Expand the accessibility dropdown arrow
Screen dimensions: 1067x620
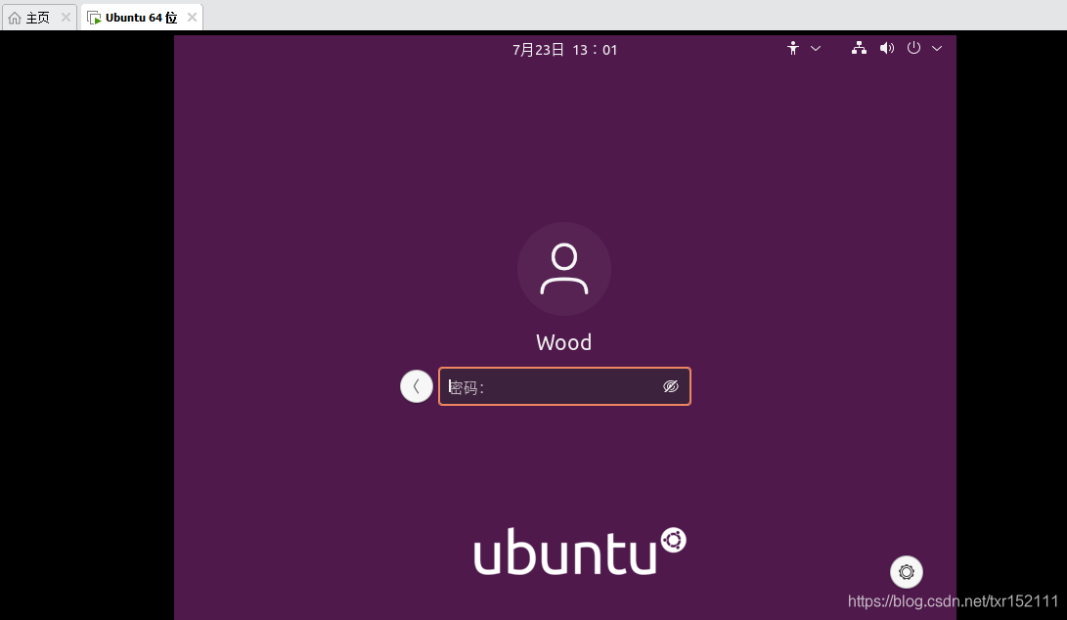tap(816, 48)
